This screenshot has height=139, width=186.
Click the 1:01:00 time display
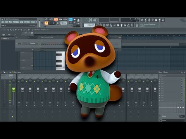coord(91,20)
